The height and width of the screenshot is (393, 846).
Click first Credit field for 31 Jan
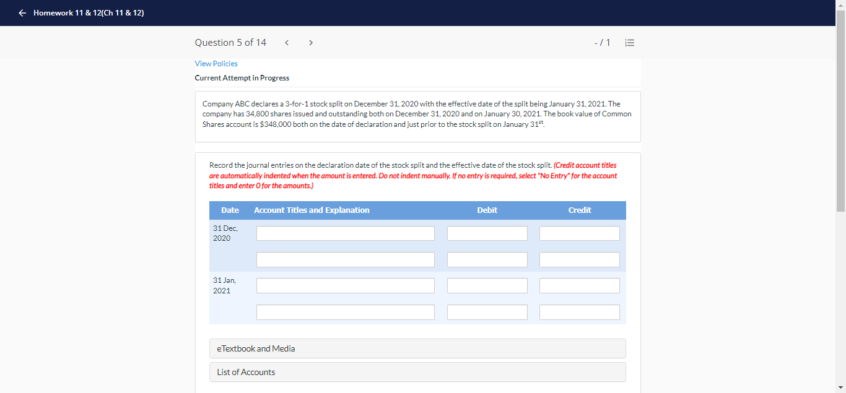[x=580, y=286]
